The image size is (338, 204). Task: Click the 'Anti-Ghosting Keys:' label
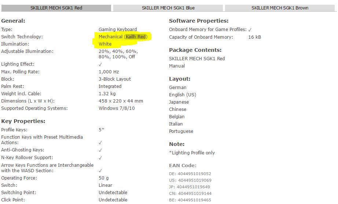point(23,150)
